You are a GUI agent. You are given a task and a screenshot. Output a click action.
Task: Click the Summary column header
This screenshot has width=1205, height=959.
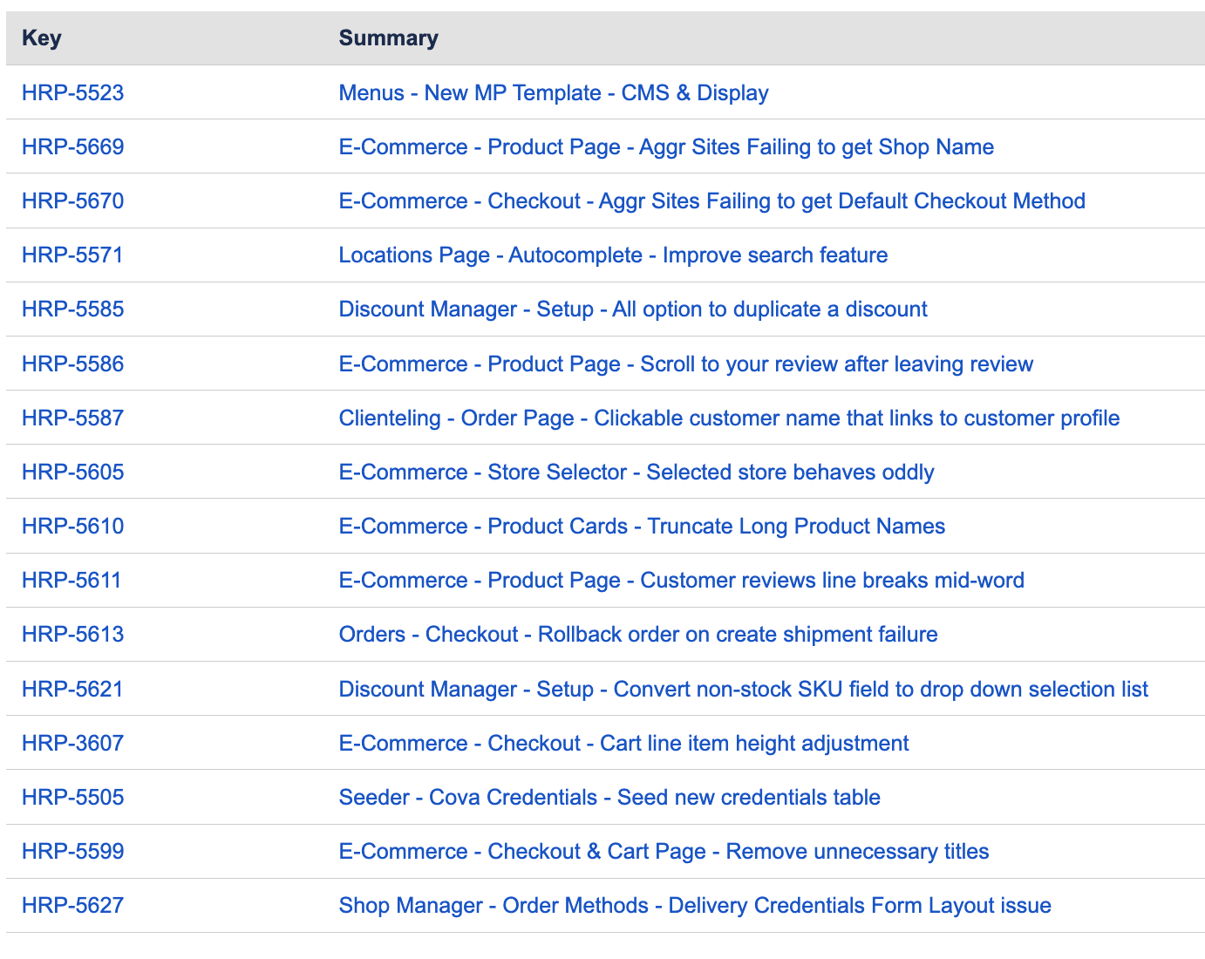(388, 38)
